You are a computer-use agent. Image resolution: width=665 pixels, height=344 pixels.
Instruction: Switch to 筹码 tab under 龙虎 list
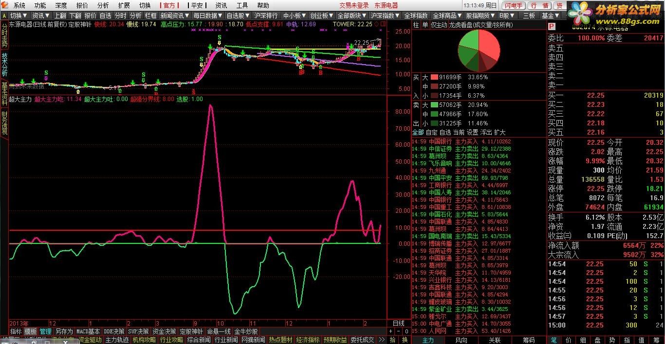(529, 340)
